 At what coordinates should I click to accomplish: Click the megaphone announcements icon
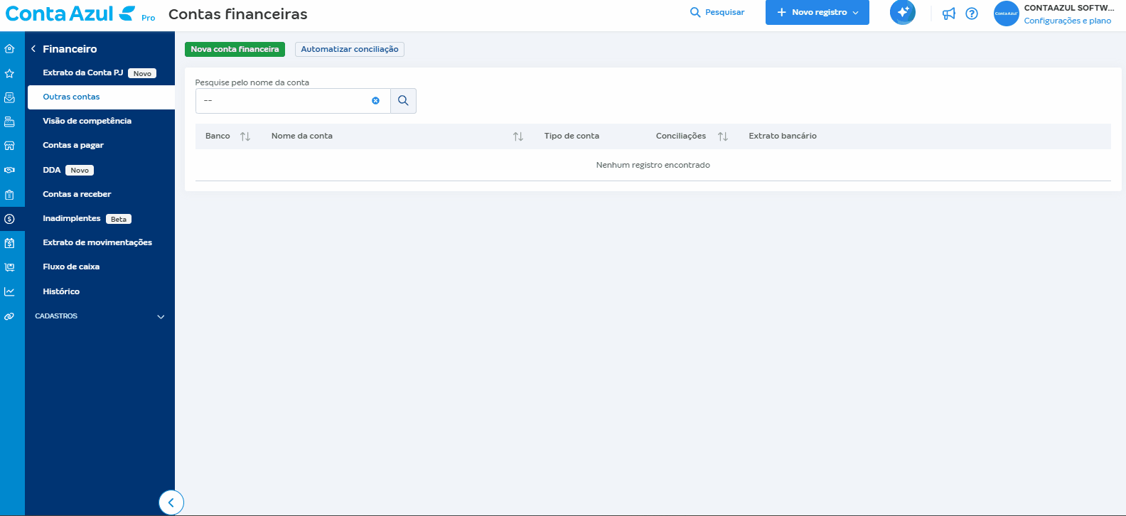coord(948,14)
